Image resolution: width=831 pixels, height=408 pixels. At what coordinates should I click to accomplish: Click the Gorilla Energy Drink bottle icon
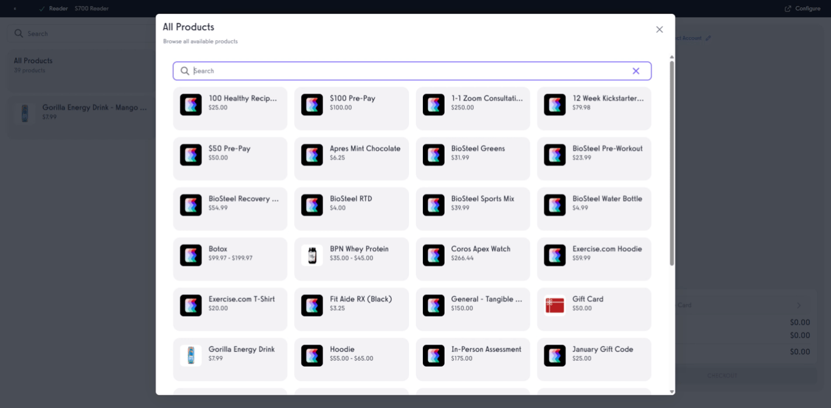pyautogui.click(x=191, y=356)
